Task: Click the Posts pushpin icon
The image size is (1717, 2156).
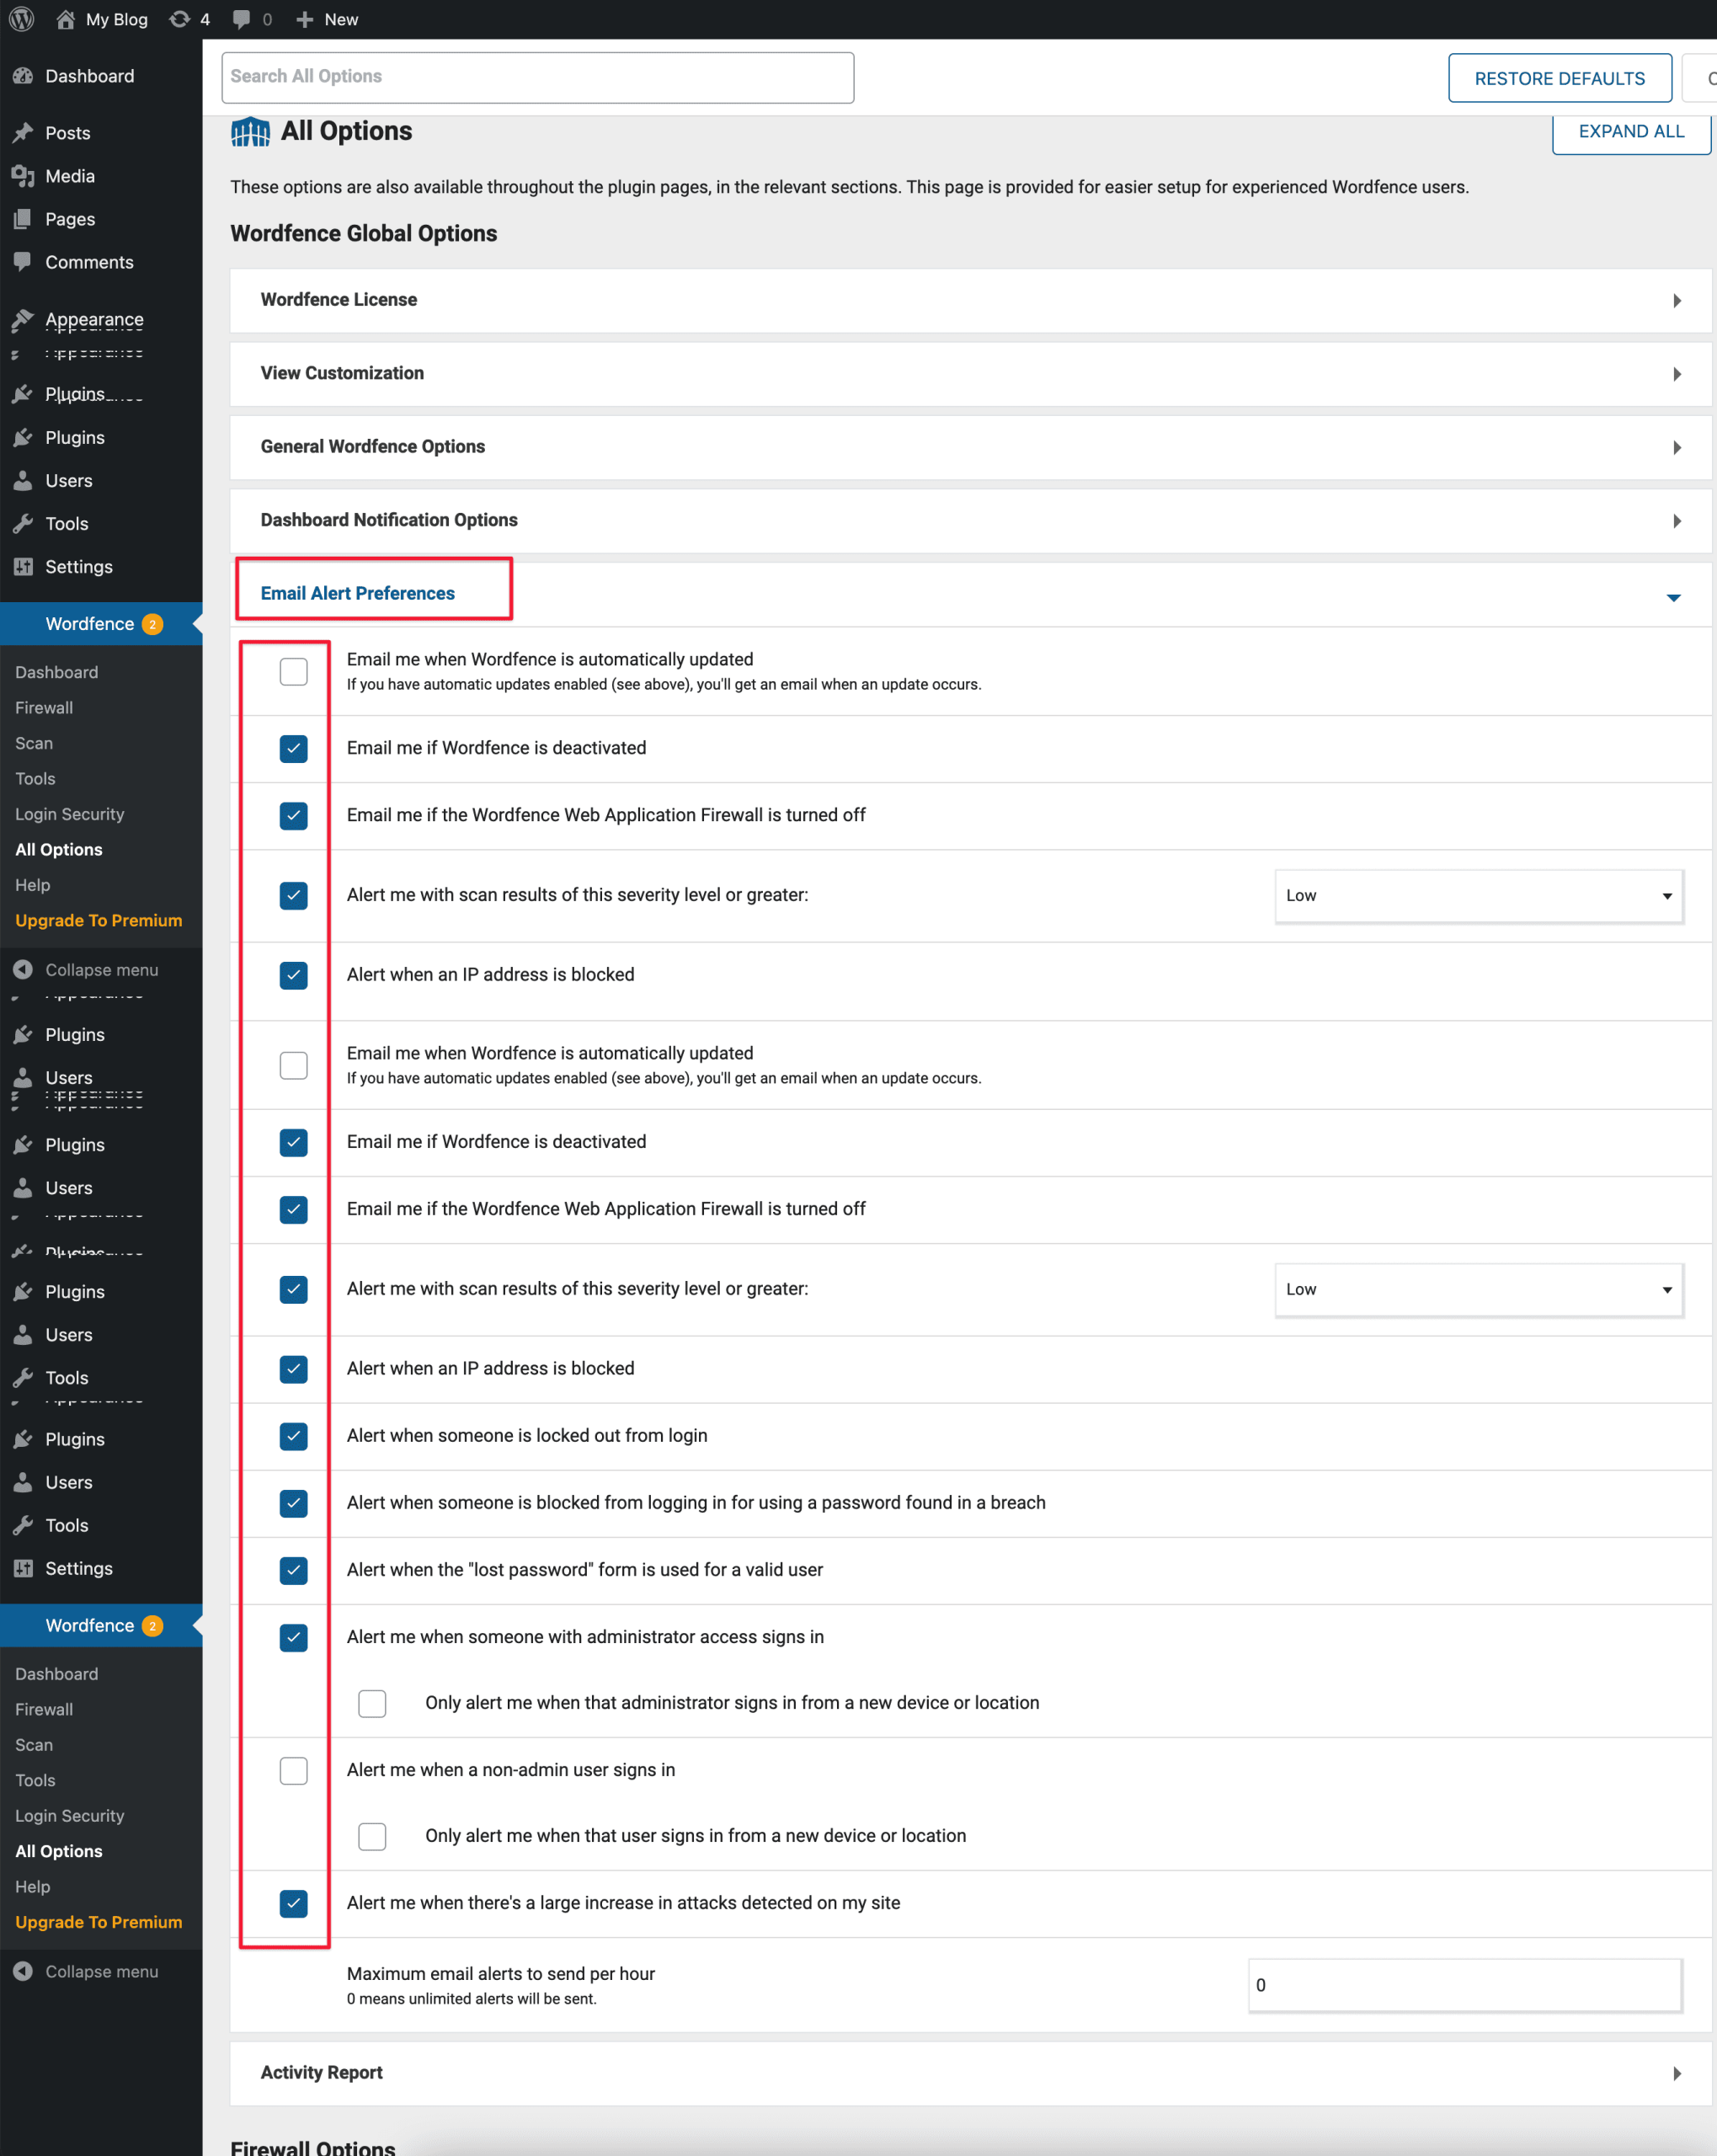Action: [x=23, y=133]
